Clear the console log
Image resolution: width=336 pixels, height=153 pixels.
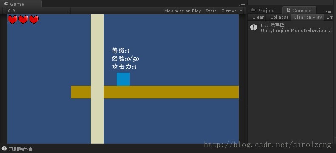pyautogui.click(x=258, y=17)
